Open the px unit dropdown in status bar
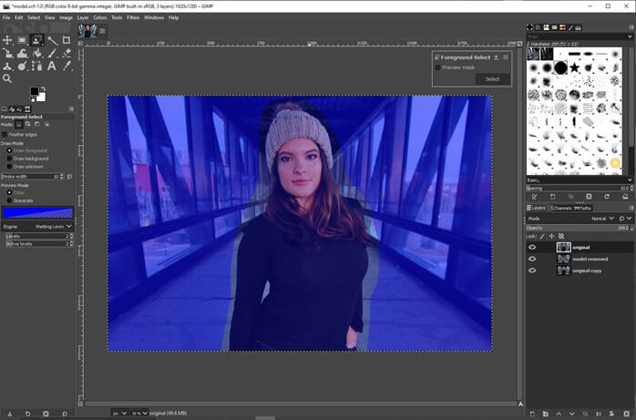This screenshot has width=636, height=420. [x=120, y=413]
